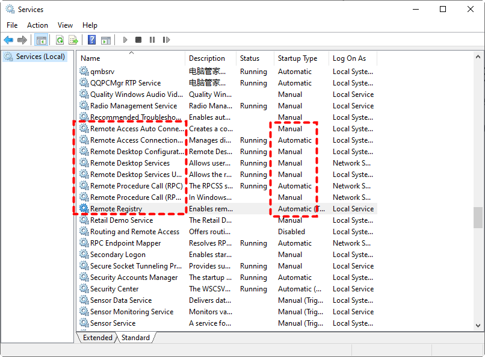Click the Stop Service square icon
485x357 pixels.
(138, 40)
